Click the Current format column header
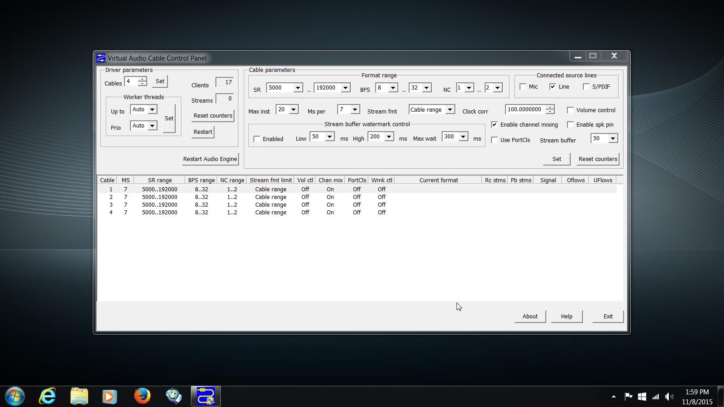 pyautogui.click(x=438, y=180)
